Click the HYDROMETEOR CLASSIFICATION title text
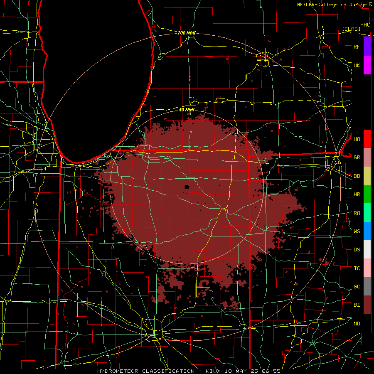This screenshot has width=374, height=374. click(x=146, y=371)
